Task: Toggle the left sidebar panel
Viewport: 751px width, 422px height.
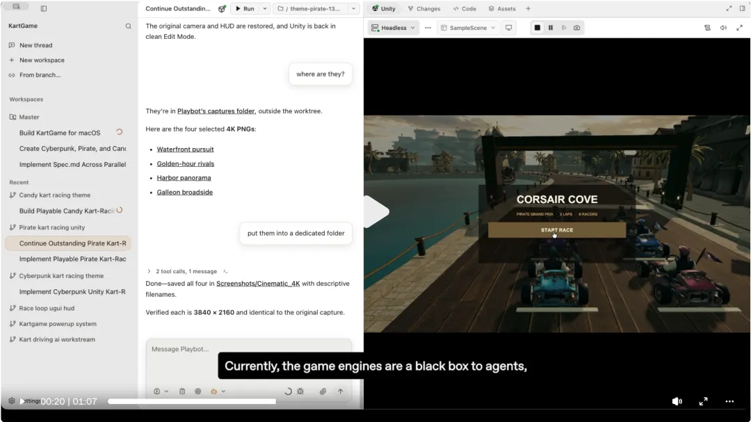Action: pos(44,8)
